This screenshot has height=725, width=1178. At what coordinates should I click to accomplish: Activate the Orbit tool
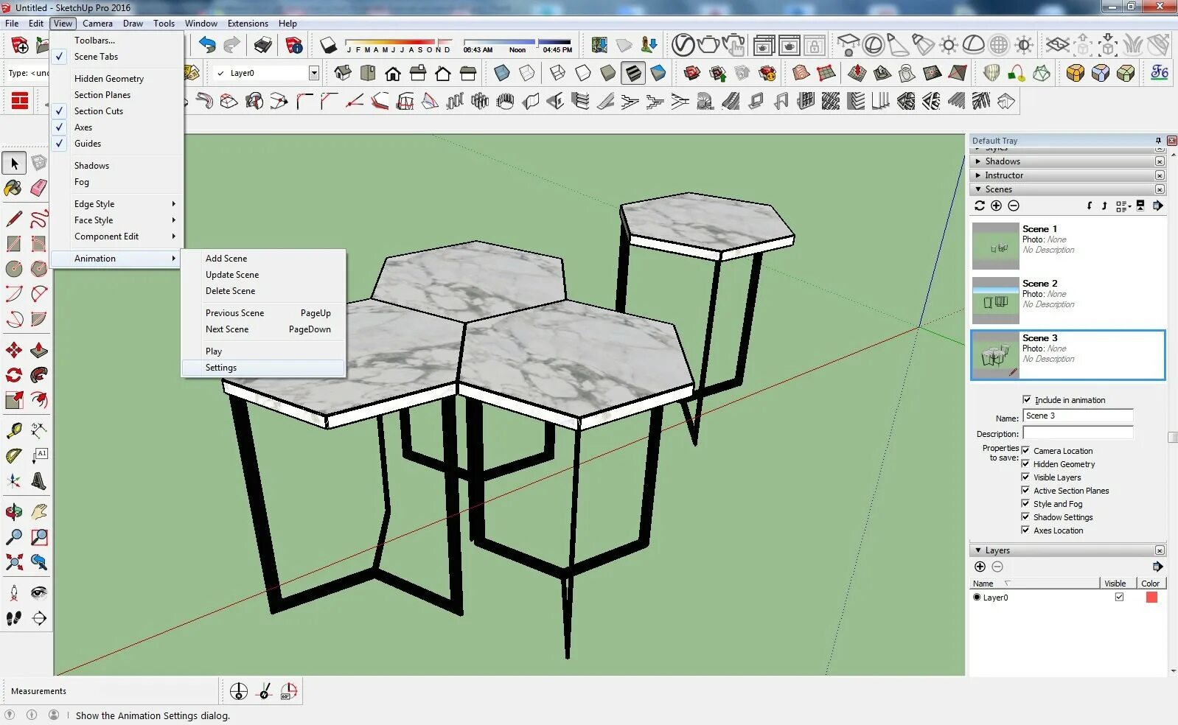[14, 511]
